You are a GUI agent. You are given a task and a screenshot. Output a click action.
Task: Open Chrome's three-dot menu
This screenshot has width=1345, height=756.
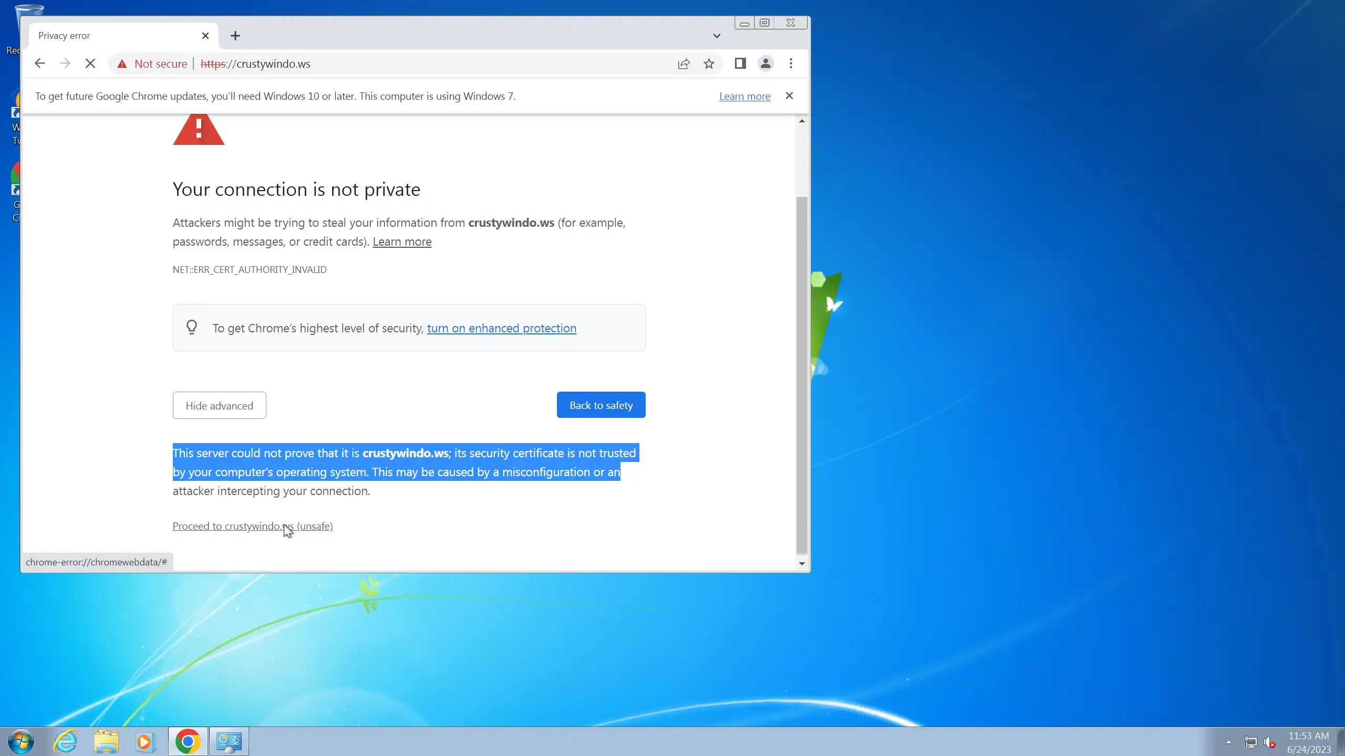tap(791, 64)
